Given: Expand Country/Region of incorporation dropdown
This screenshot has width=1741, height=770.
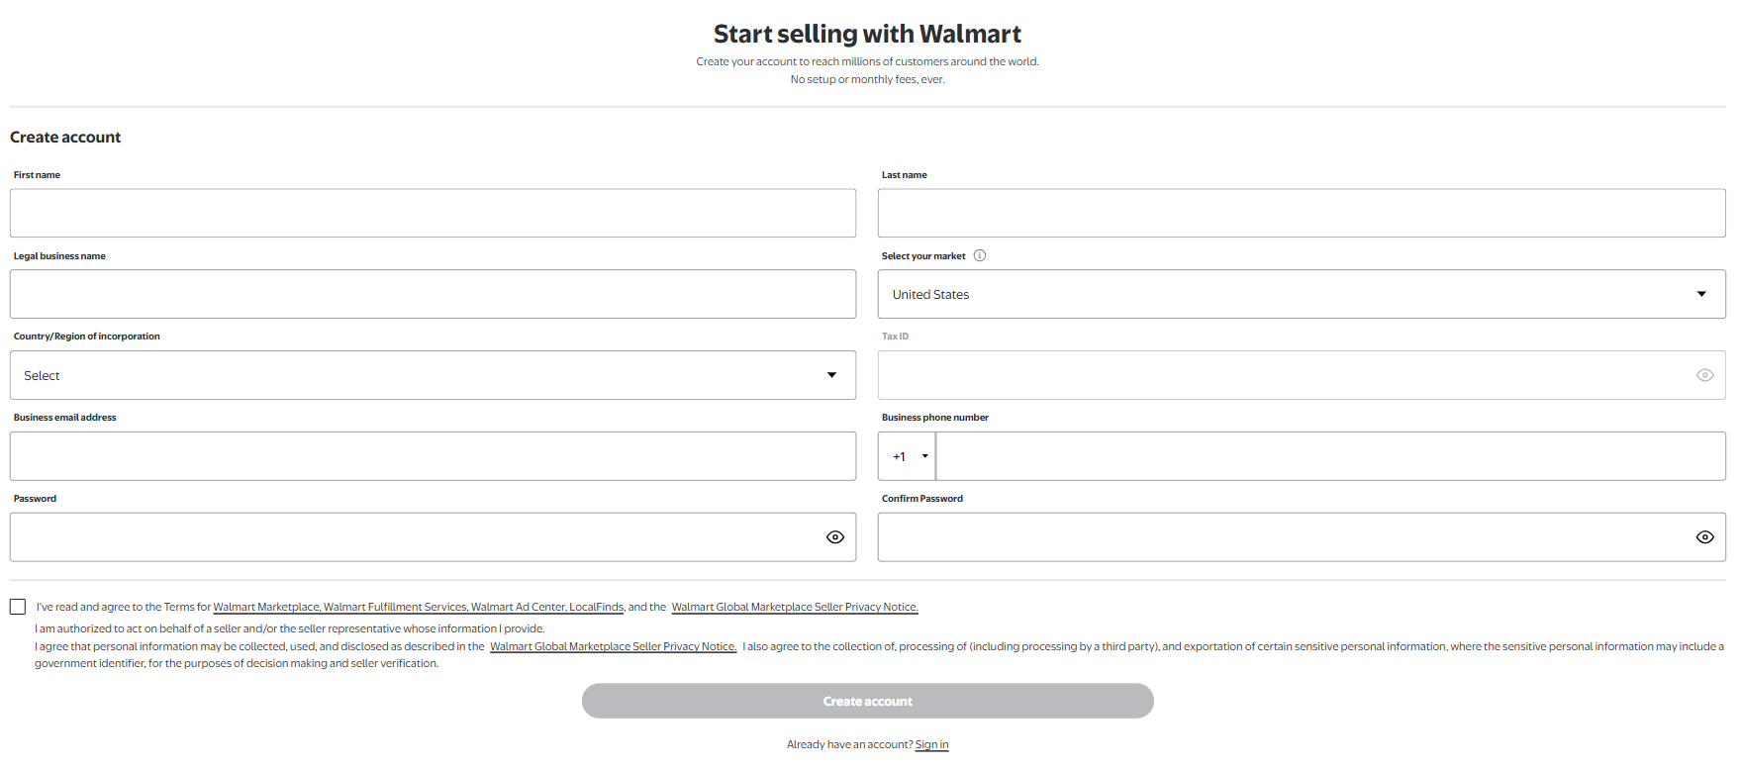Looking at the screenshot, I should (x=433, y=375).
